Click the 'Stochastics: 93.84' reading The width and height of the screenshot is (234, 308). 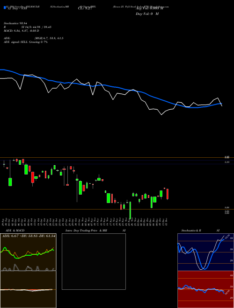click(x=15, y=23)
